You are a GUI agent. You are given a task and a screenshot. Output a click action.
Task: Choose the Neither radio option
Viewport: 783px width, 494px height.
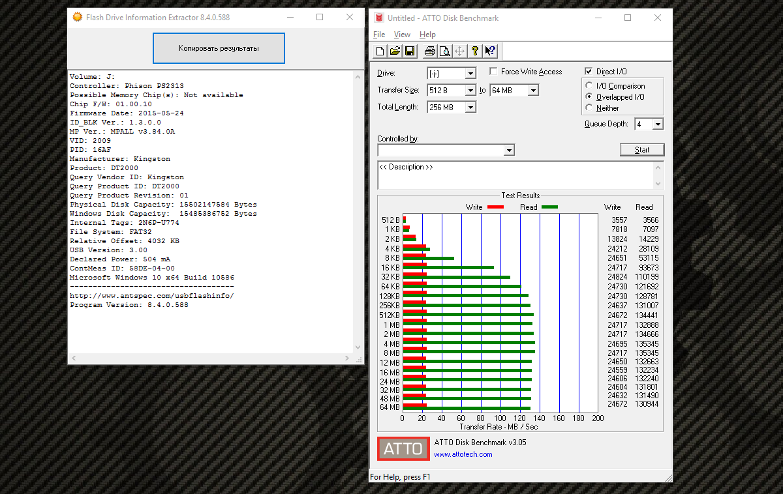pos(590,108)
